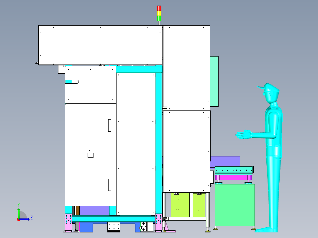Select the blue base block at machine bottom
This screenshot has width=318, height=238.
click(86, 227)
